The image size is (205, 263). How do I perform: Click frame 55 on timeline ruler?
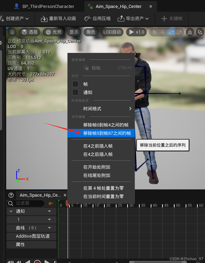[189, 205]
